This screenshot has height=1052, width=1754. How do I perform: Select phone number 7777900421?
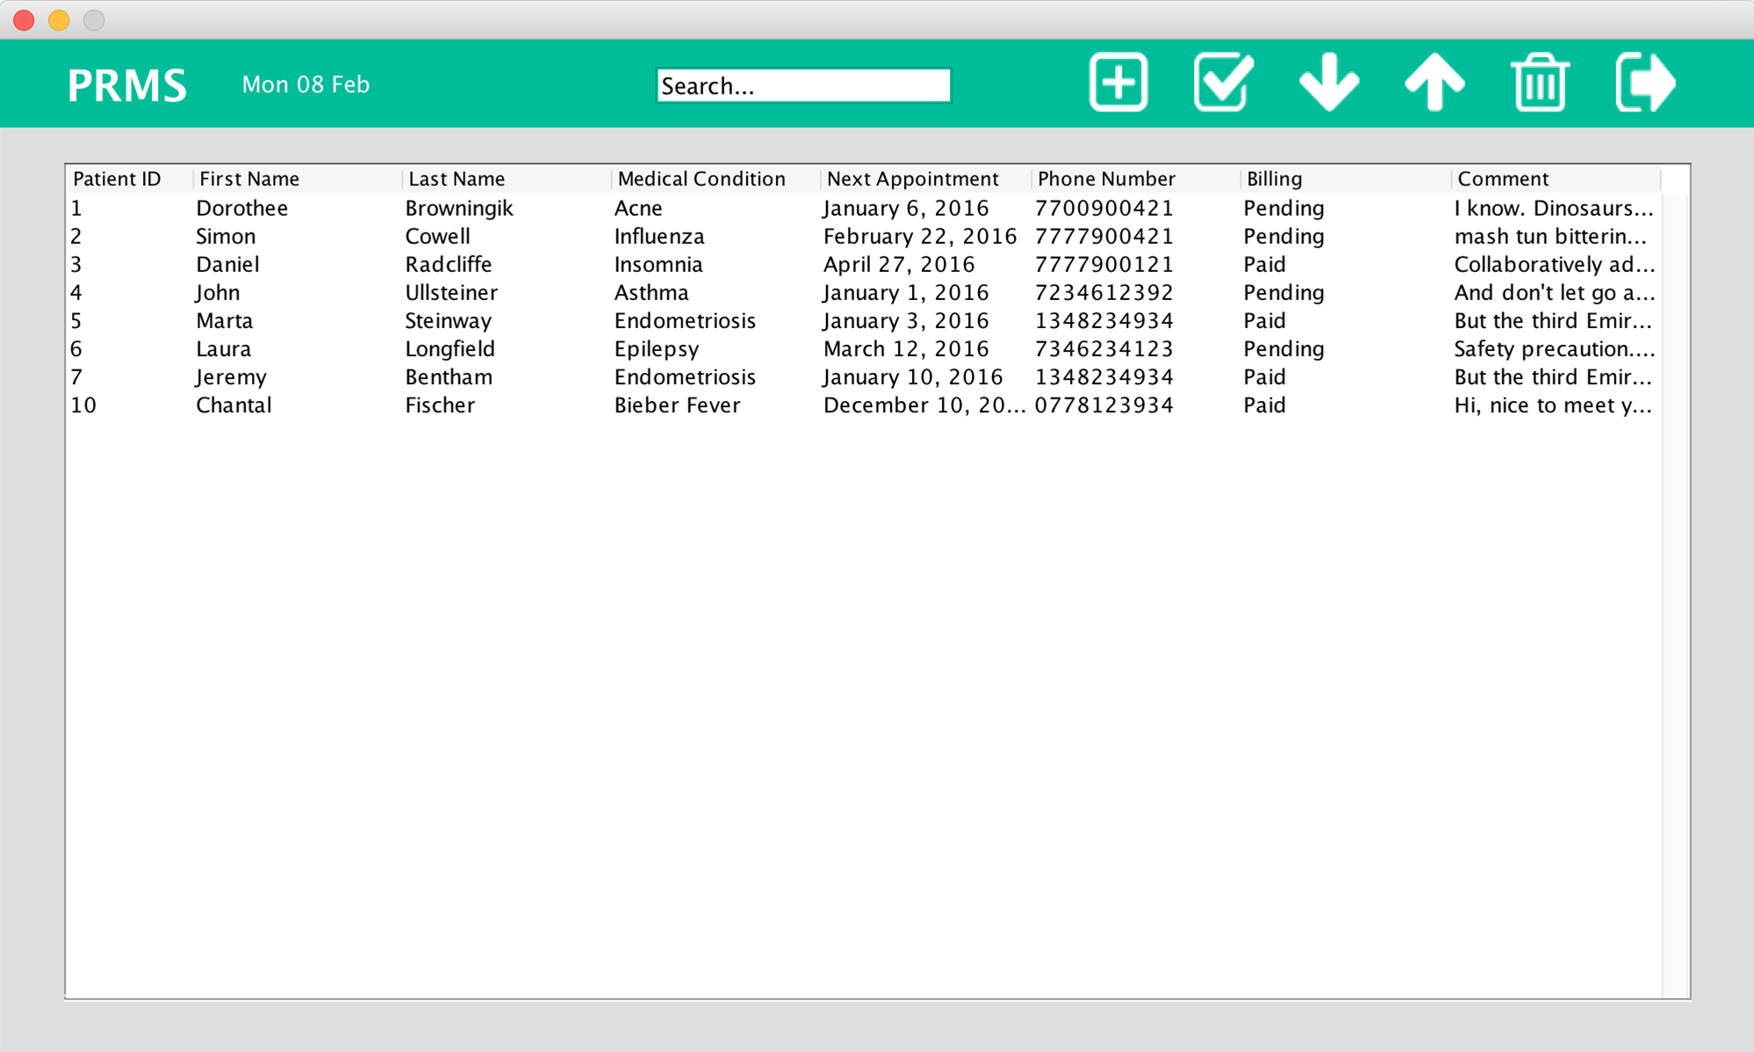pos(1103,236)
